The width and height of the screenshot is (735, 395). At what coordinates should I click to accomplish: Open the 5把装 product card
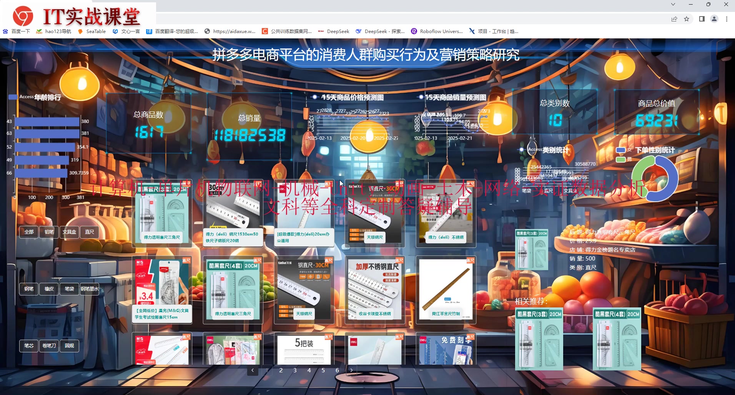pyautogui.click(x=304, y=349)
